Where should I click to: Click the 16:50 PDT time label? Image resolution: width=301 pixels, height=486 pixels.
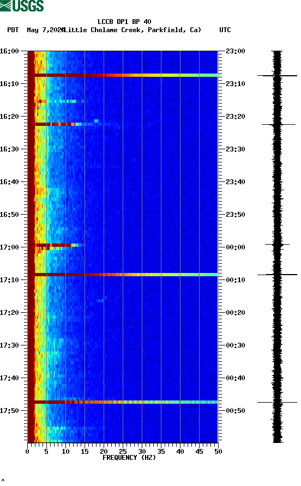[x=9, y=215]
